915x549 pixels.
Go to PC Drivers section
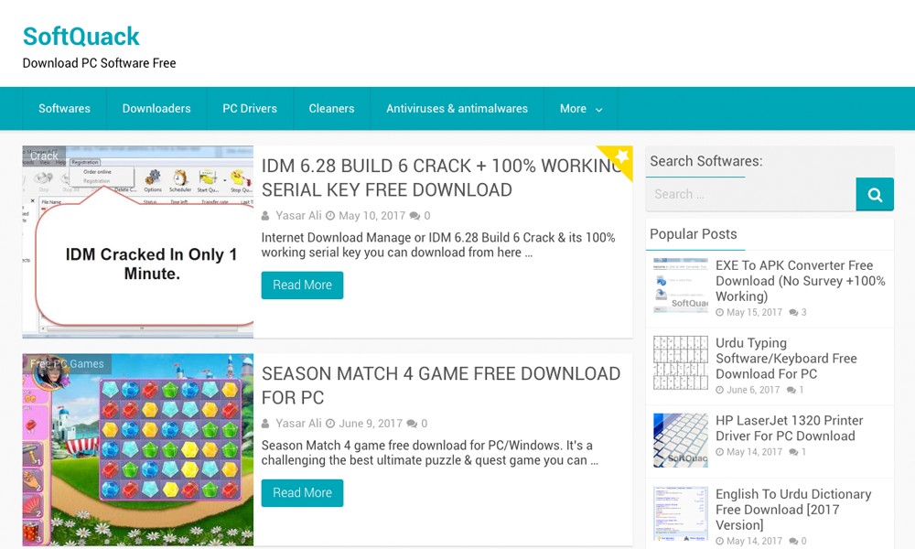(x=250, y=109)
